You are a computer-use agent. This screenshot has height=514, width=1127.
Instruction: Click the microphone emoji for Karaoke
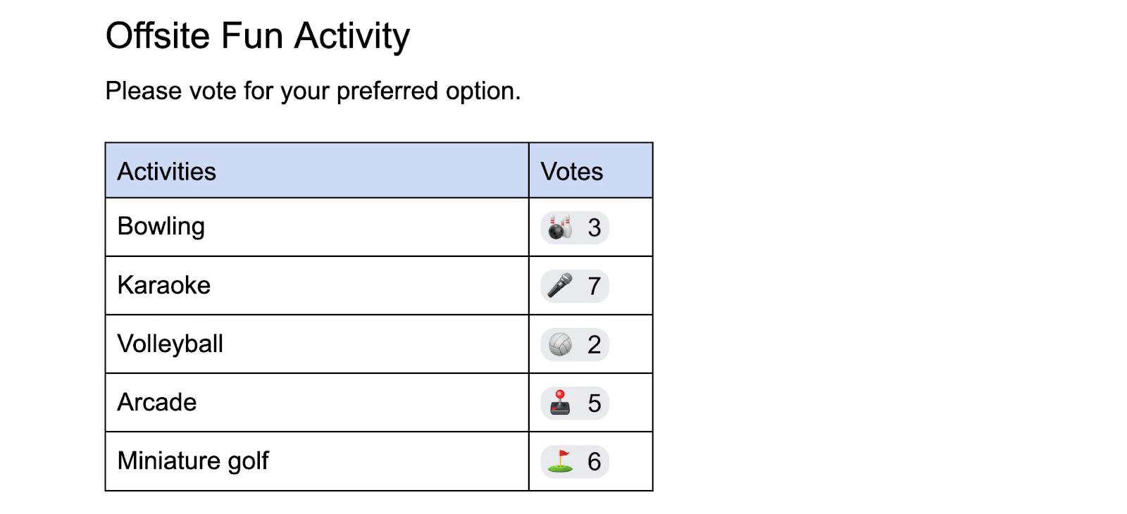pos(560,286)
